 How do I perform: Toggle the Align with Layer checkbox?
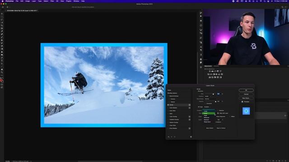coord(218,113)
